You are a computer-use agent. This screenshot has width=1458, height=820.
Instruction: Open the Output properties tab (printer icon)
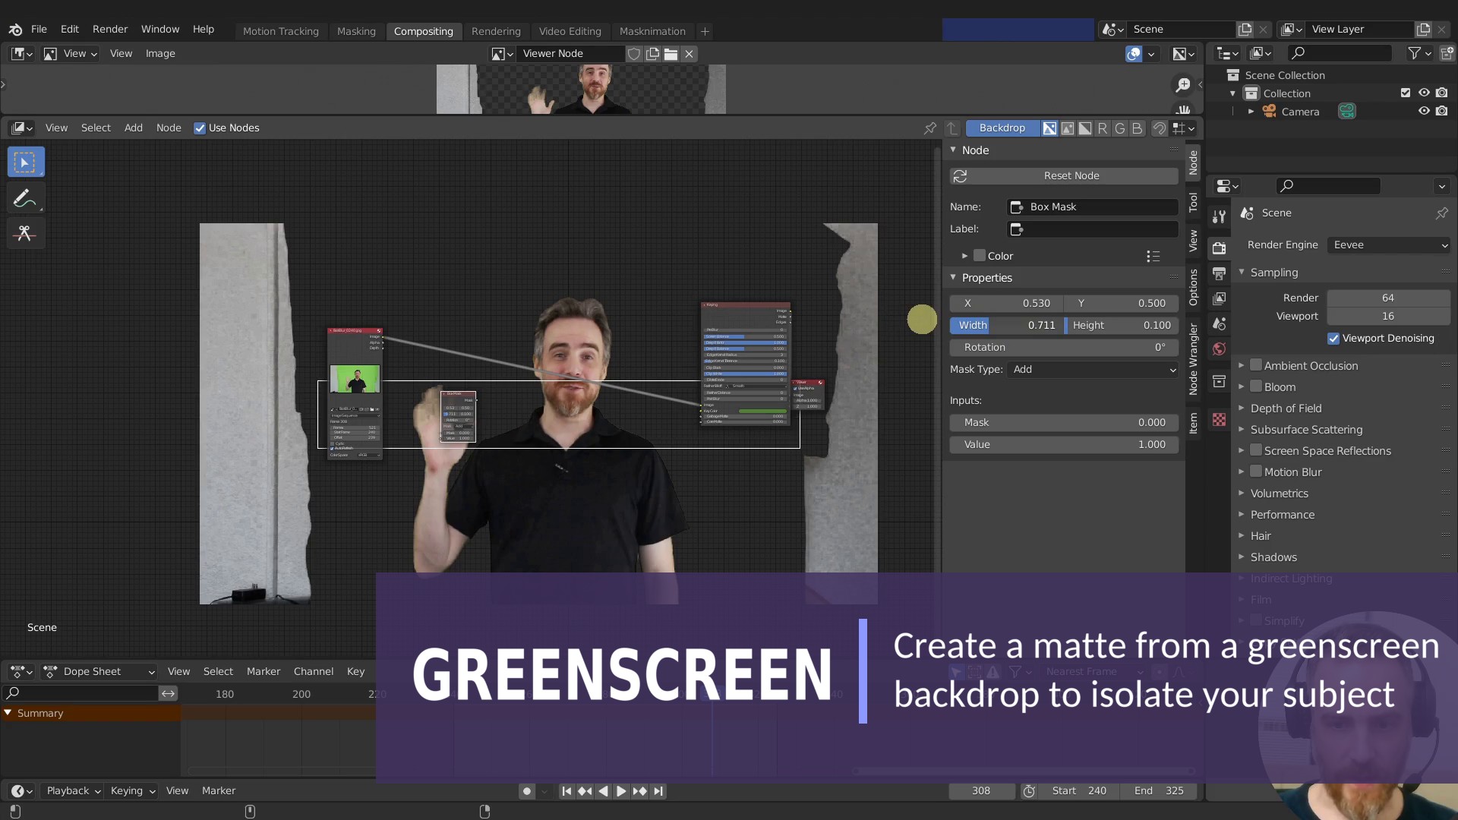point(1219,272)
